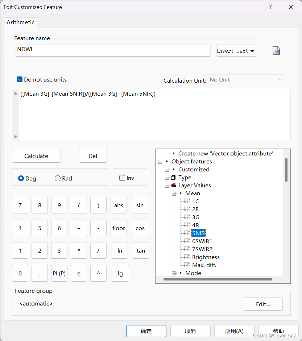Select the Rad radio button
Screen dimensions: 302x341
tap(58, 178)
